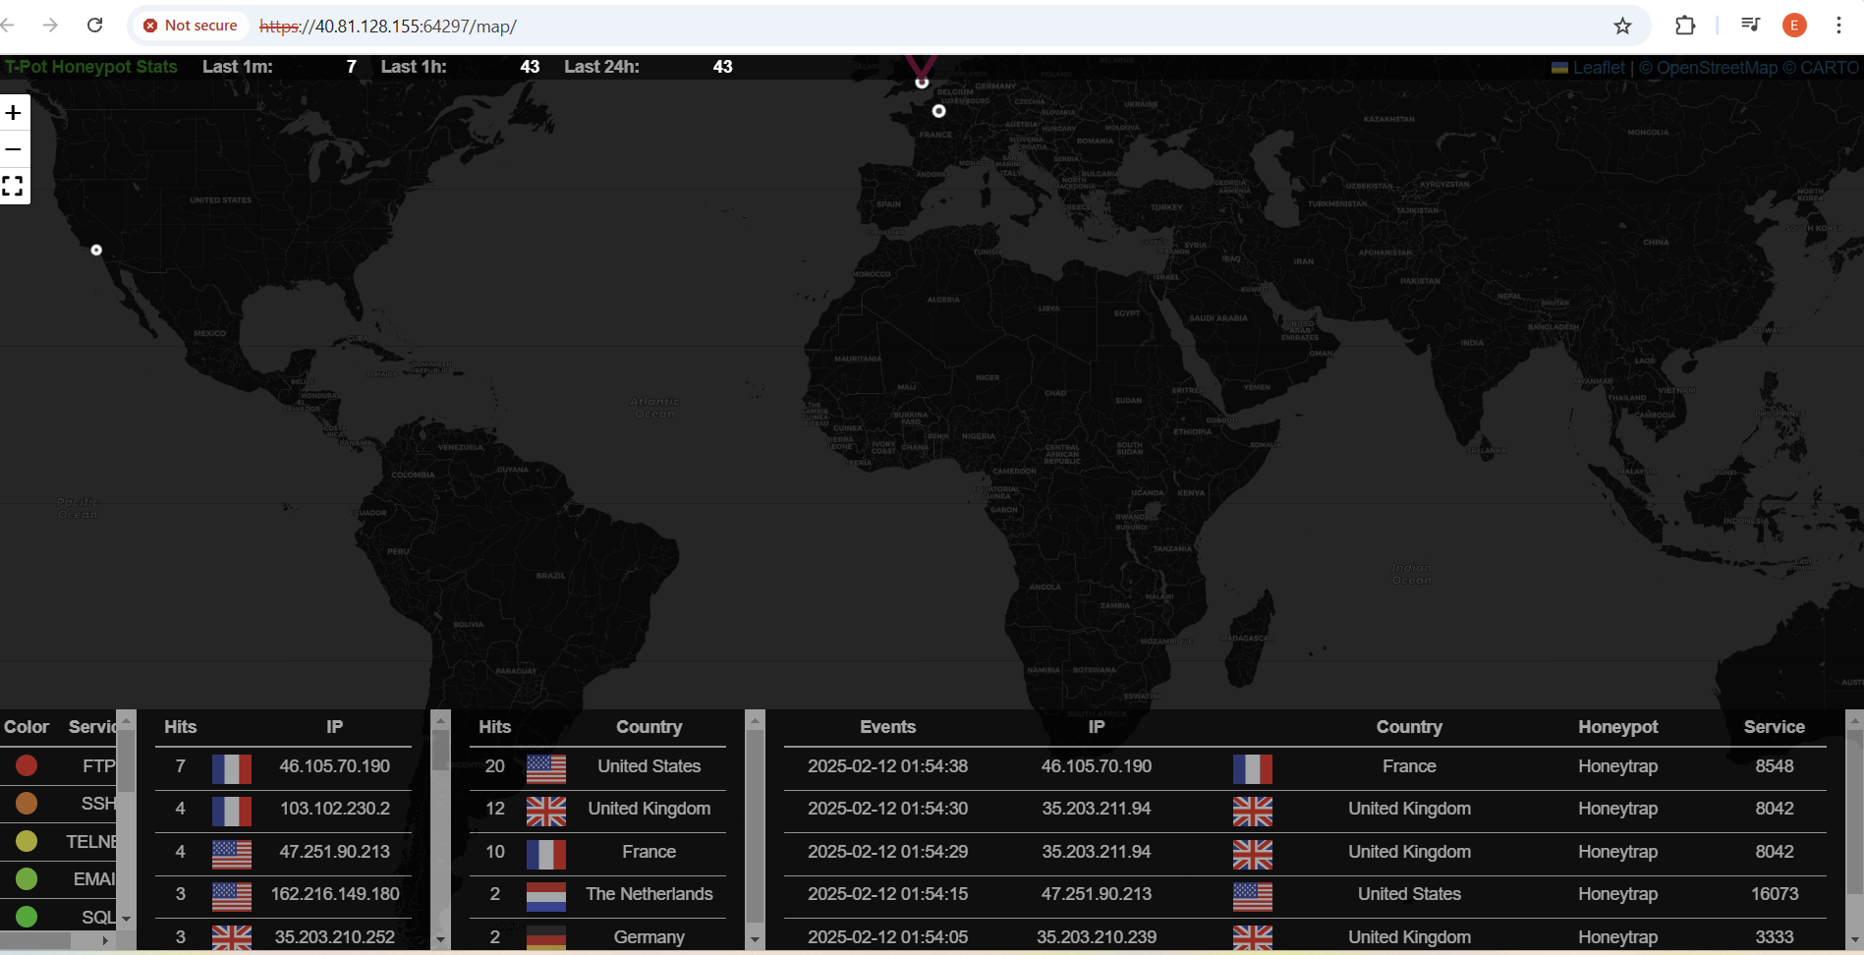Click the United States flag in country hits
The image size is (1864, 955).
pos(546,768)
